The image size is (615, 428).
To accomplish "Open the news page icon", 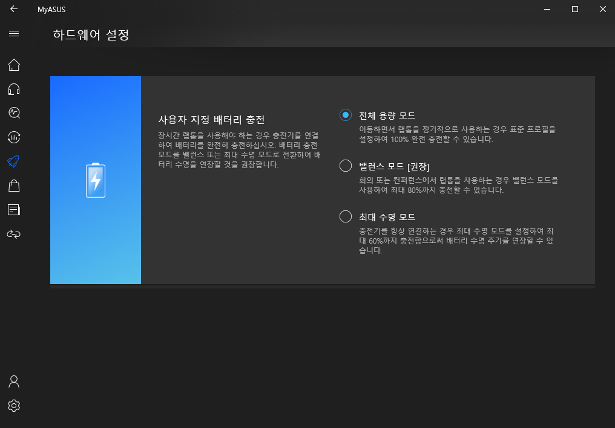I will click(14, 210).
